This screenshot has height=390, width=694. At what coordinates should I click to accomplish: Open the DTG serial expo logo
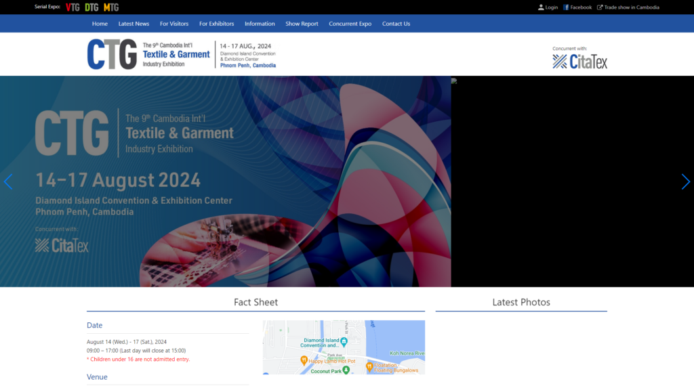pos(91,7)
